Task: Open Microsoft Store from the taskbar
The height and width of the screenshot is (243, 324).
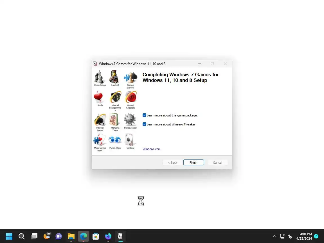Action: [96, 236]
